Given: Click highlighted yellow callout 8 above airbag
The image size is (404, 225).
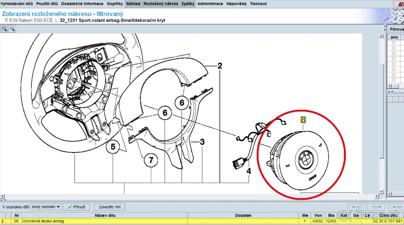Looking at the screenshot, I should [303, 120].
